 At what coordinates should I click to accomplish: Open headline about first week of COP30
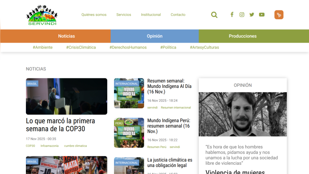click(x=60, y=125)
